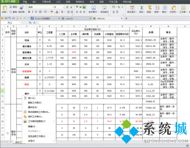Click the percent style icon
The width and height of the screenshot is (190, 148).
tap(119, 7)
